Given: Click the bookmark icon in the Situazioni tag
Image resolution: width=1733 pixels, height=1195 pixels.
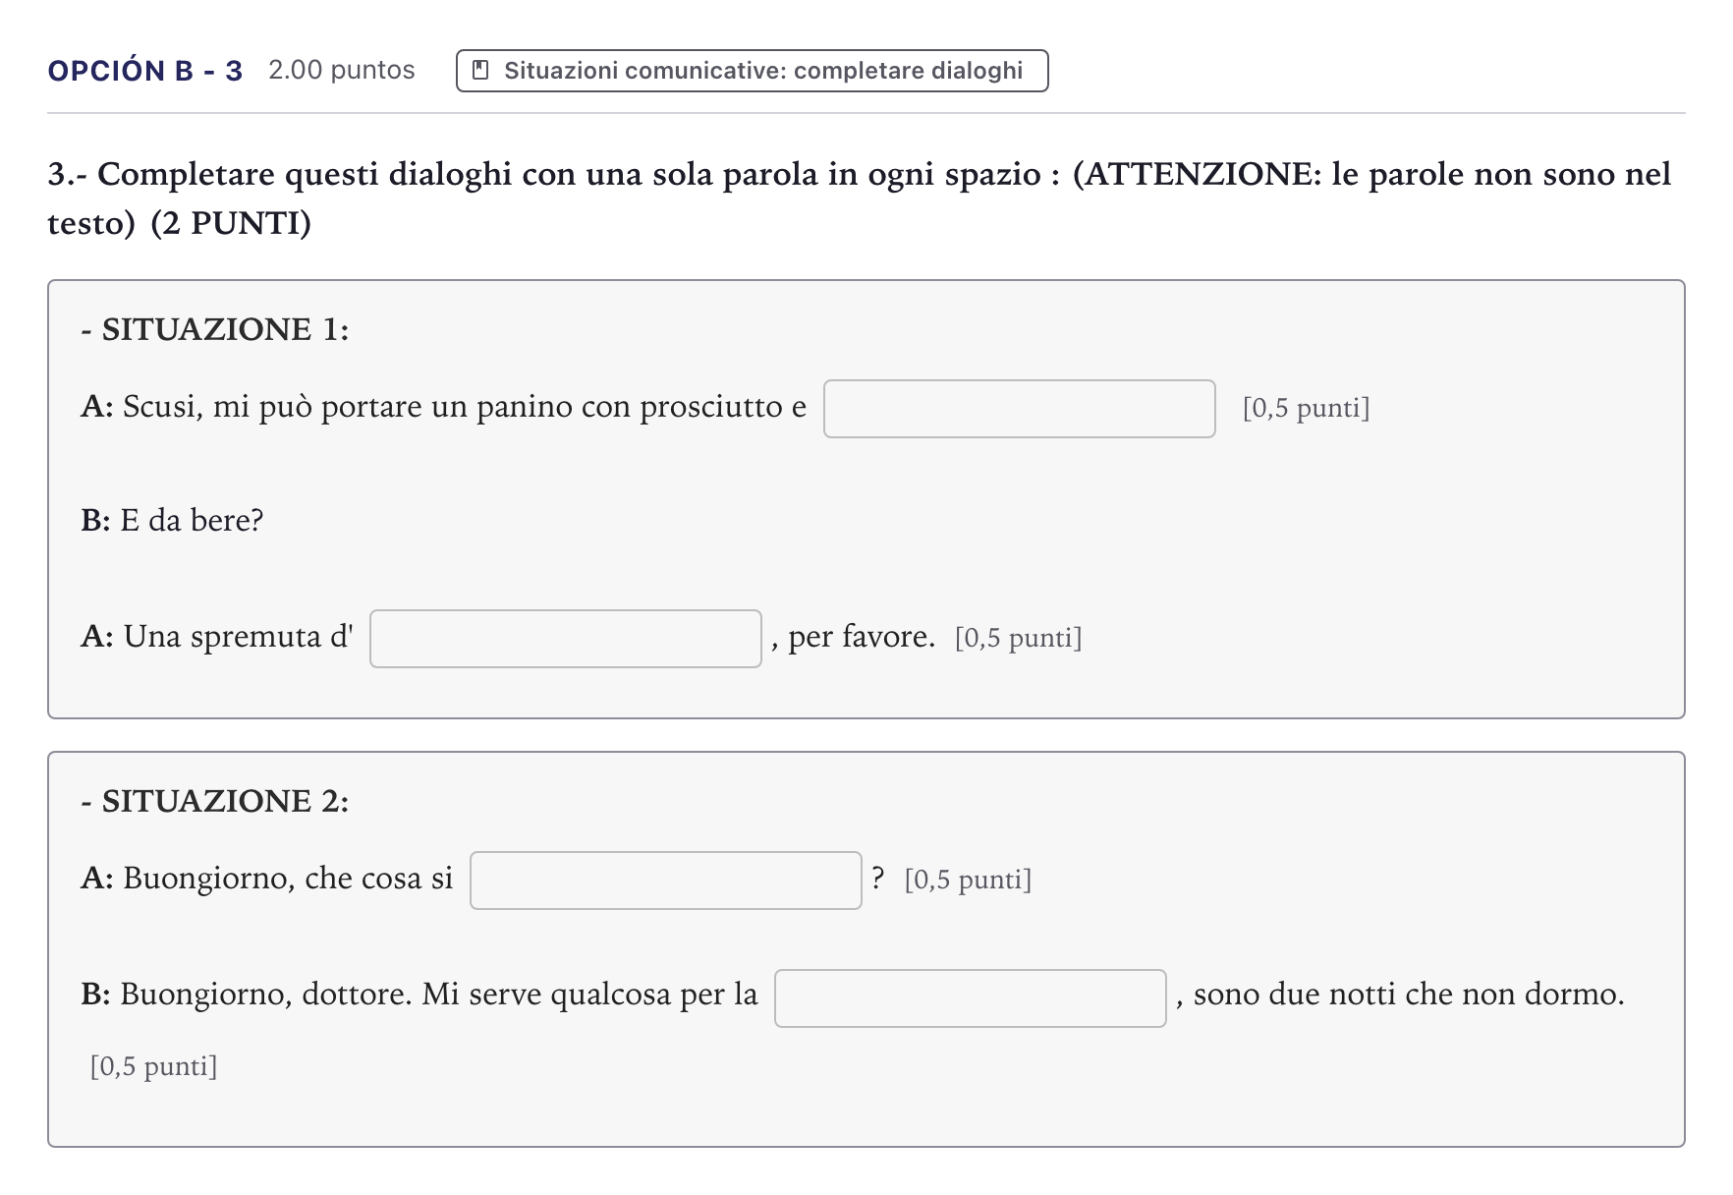Looking at the screenshot, I should 480,71.
